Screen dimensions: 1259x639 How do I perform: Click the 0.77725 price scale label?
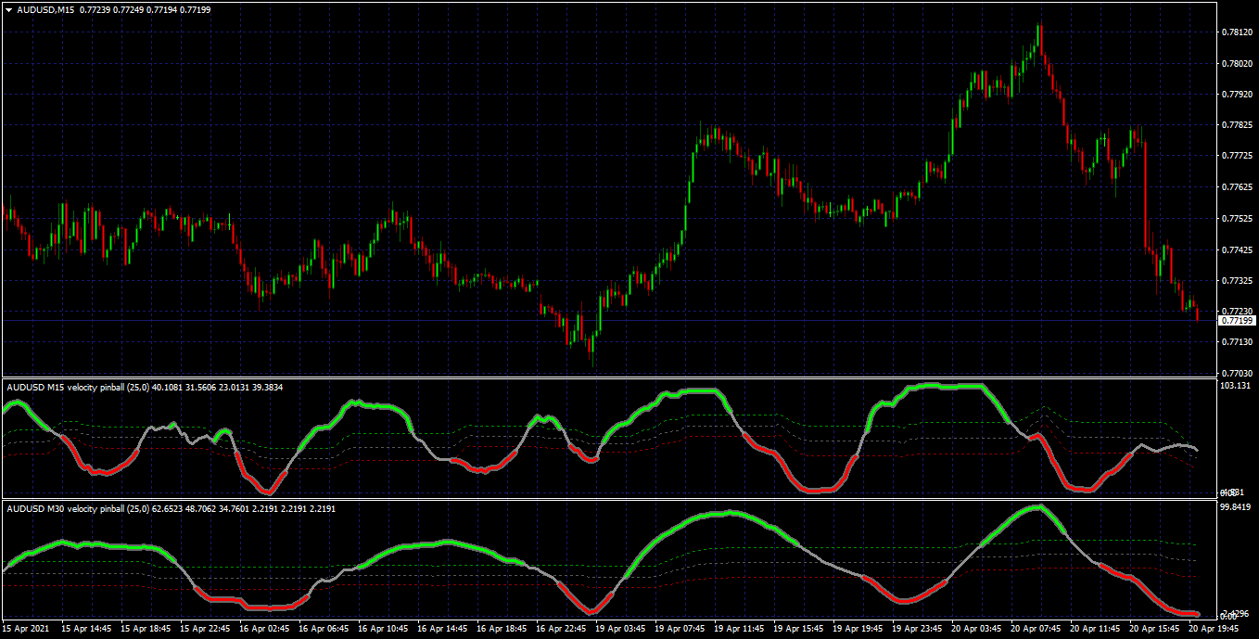[1236, 156]
